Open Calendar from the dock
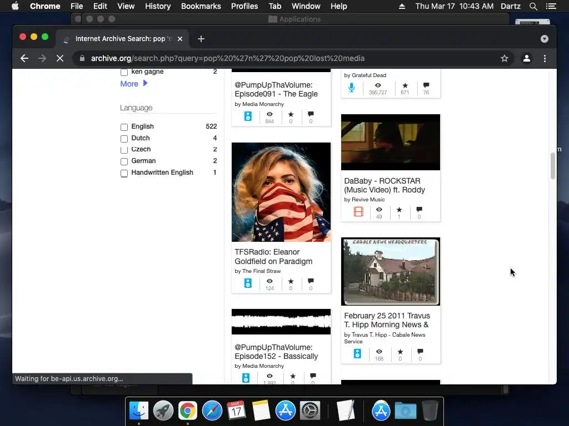 pos(237,411)
